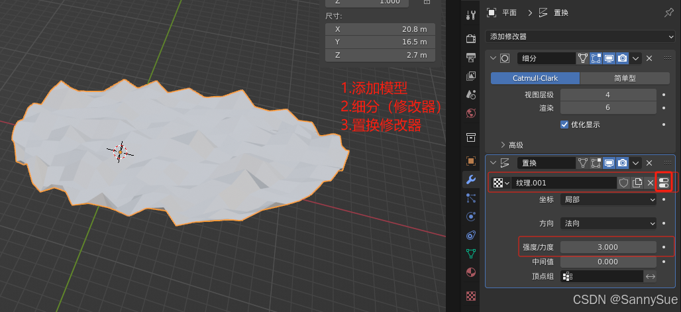Click the 纹理.001 texture name field
The width and height of the screenshot is (681, 312).
tap(564, 183)
